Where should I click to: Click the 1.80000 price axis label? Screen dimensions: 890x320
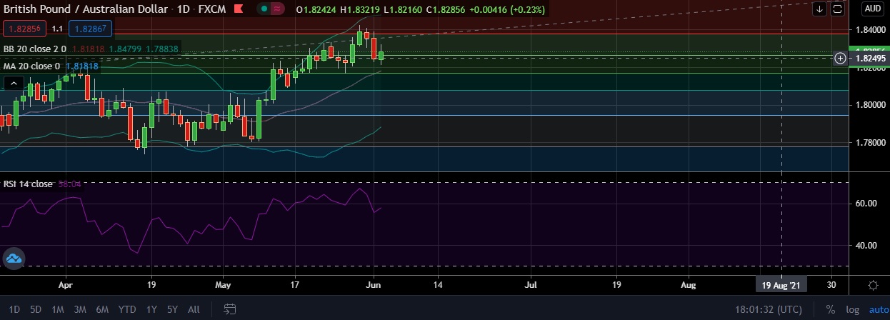pos(871,105)
